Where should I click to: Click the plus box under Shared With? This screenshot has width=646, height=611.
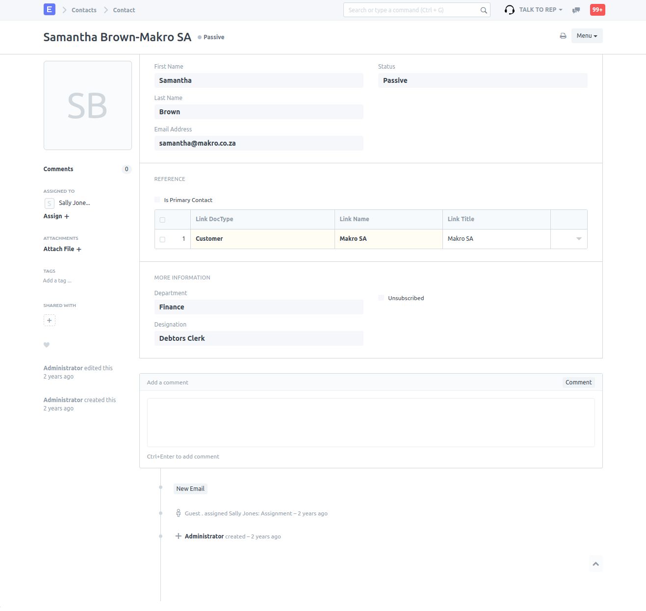49,320
